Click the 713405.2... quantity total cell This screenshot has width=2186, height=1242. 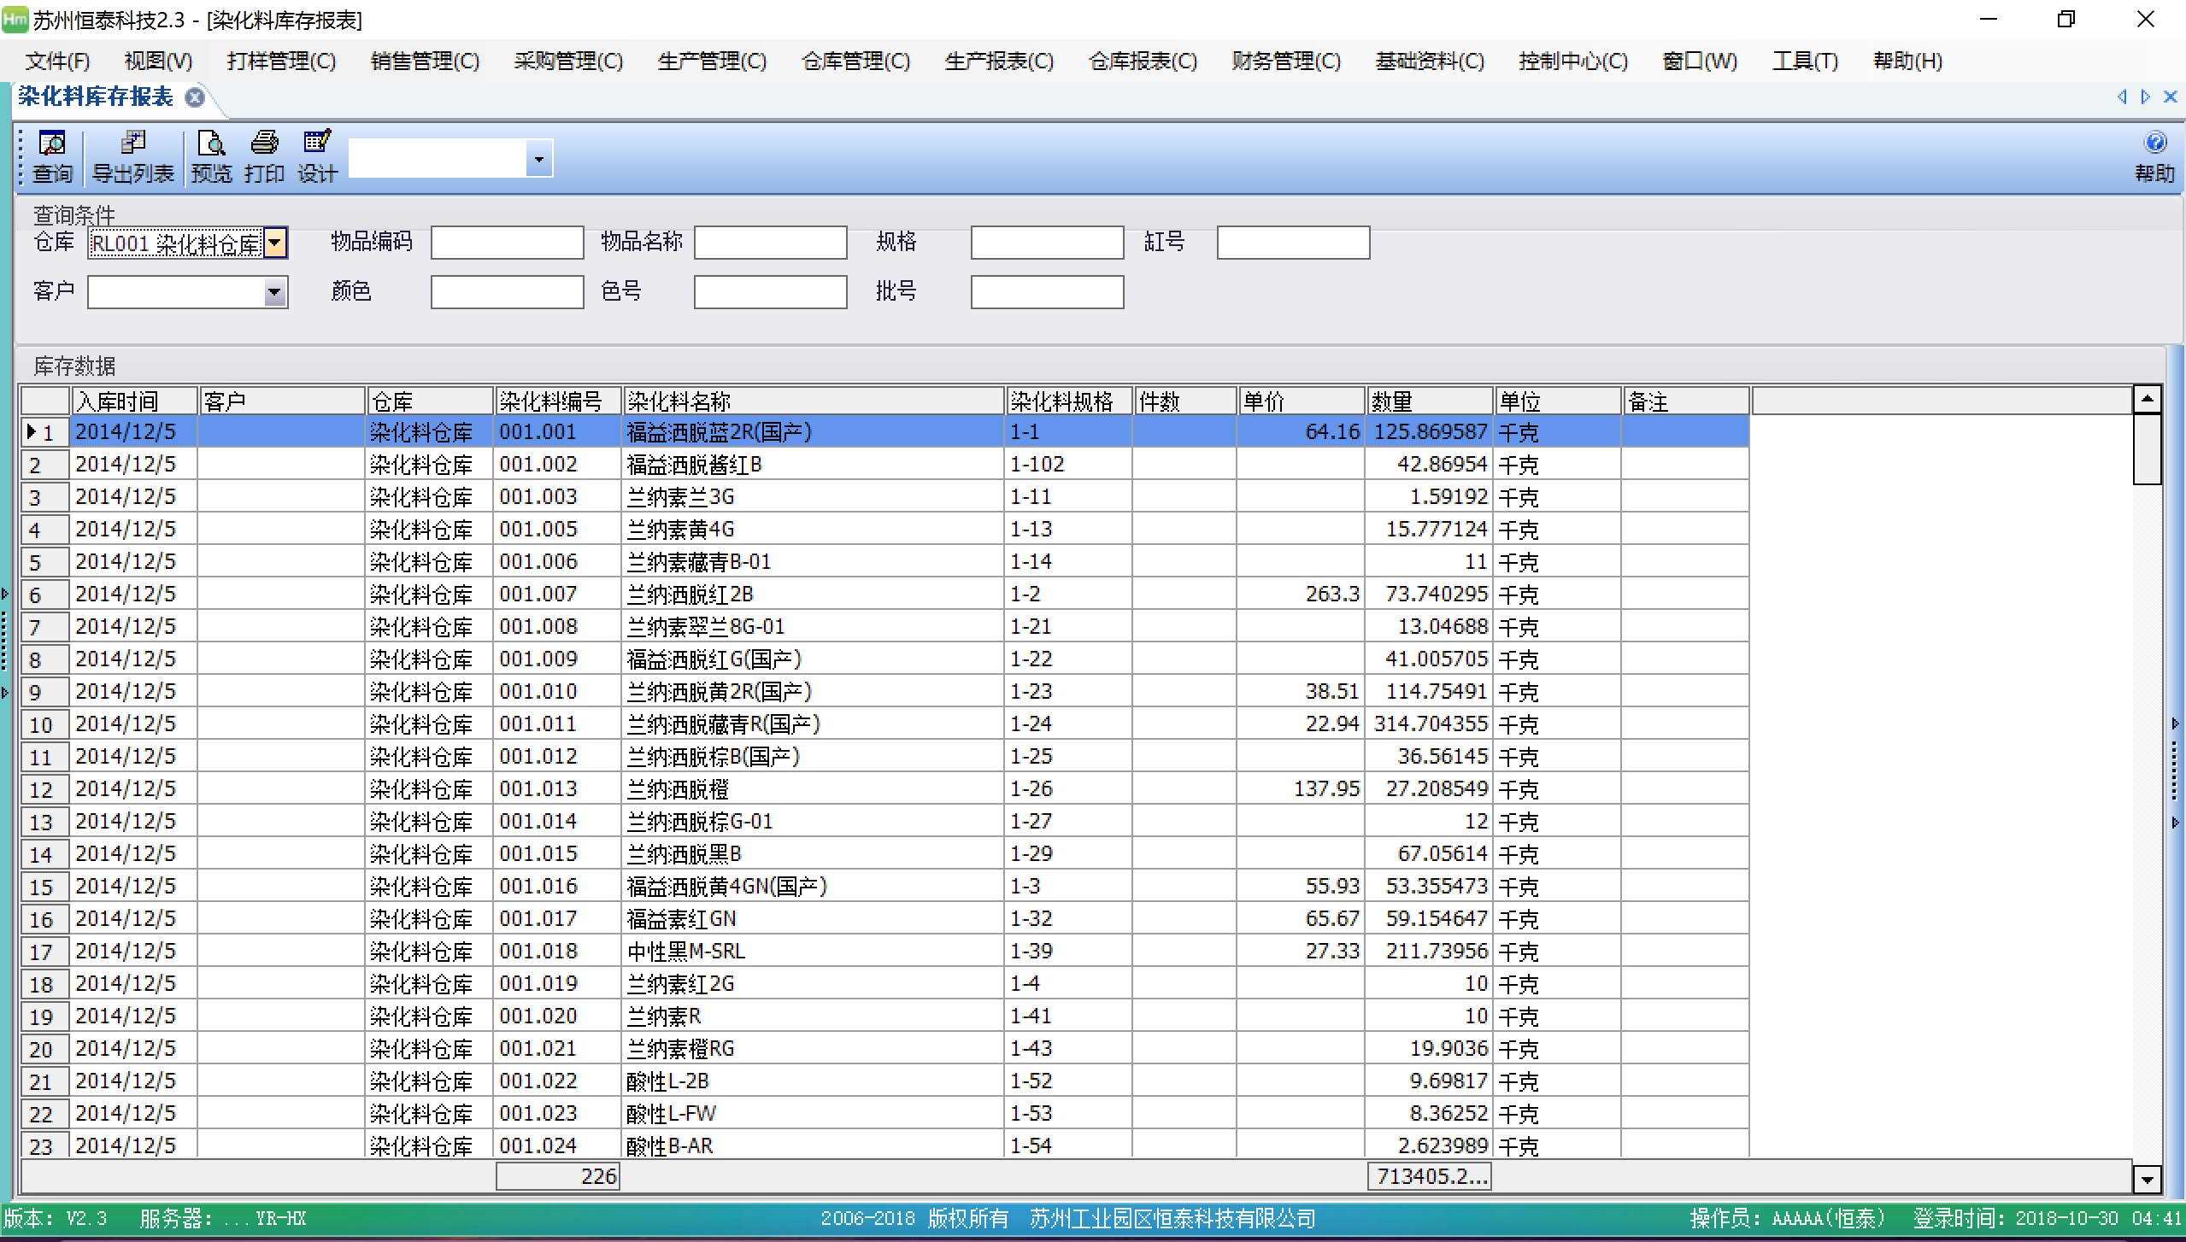click(x=1429, y=1177)
